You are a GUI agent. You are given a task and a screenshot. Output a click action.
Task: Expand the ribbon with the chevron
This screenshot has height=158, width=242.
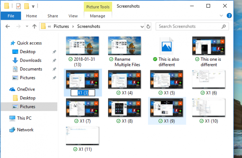coord(221,16)
